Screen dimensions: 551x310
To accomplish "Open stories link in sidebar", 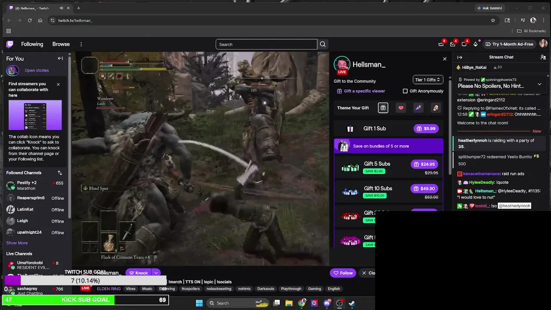I will click(x=37, y=71).
